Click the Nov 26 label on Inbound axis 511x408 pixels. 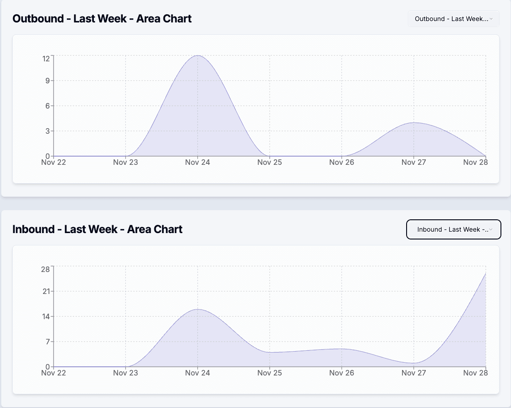341,373
